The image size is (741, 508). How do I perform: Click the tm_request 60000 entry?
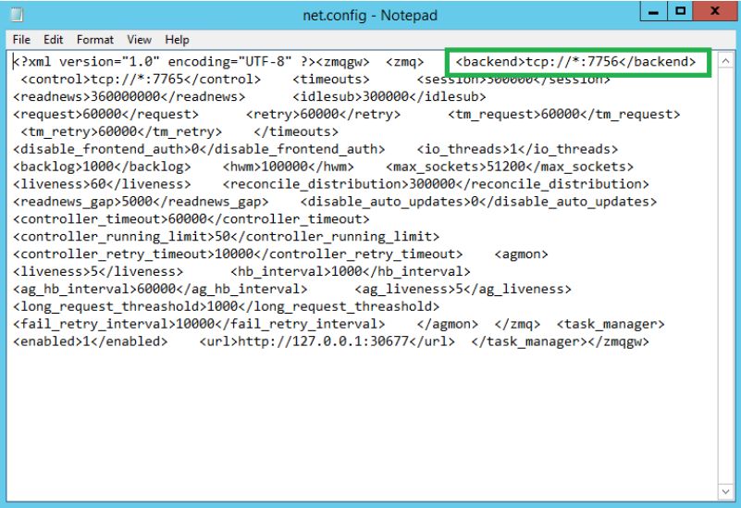point(563,115)
